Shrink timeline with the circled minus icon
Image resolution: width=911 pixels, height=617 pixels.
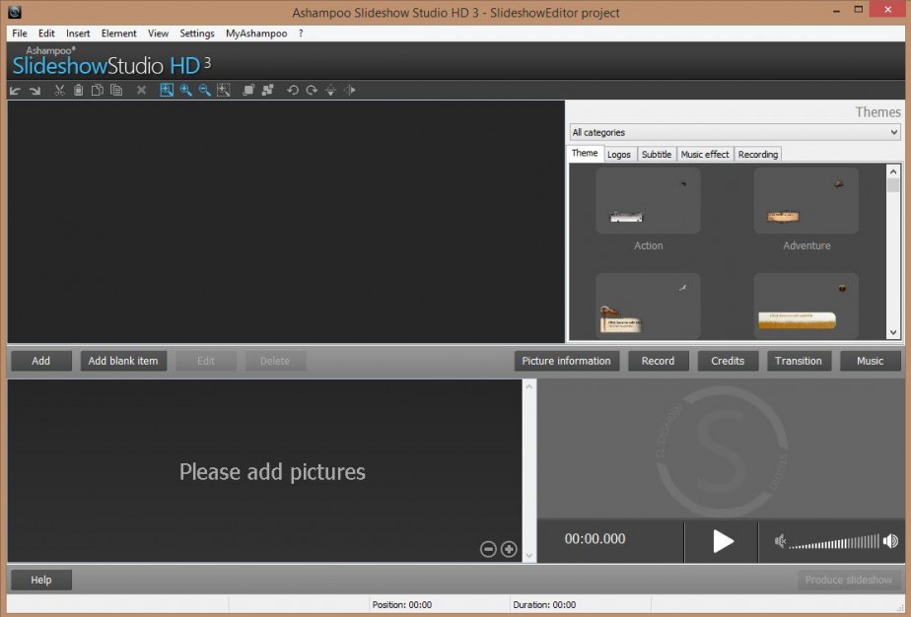(x=489, y=549)
